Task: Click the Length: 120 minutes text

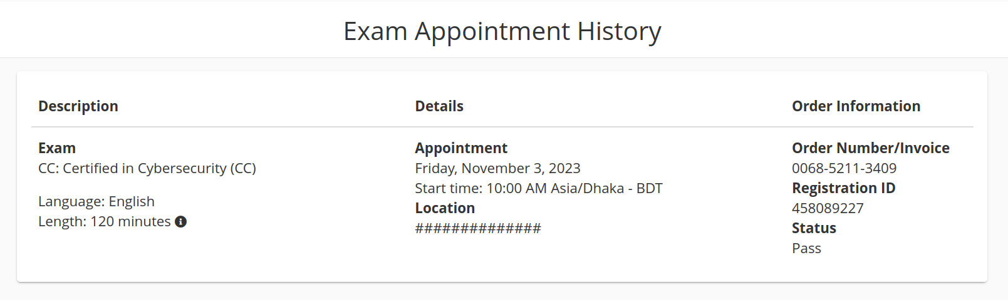Action: 105,221
